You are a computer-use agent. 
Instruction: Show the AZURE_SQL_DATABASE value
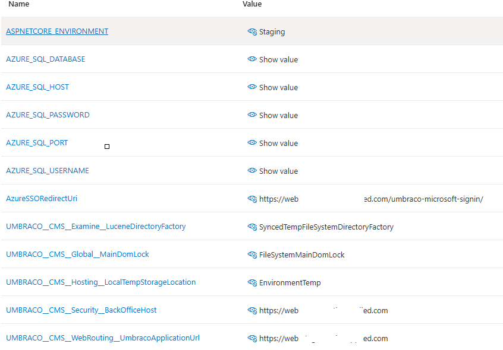[252, 59]
